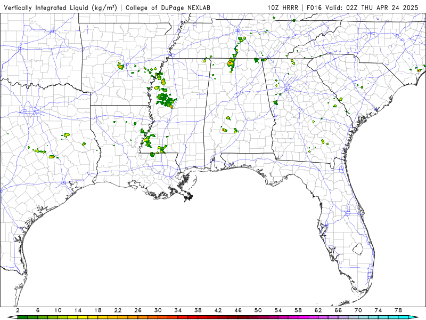Screen dimensions: 426x320
Task: Click the '10' color bar label
Action: 58,310
